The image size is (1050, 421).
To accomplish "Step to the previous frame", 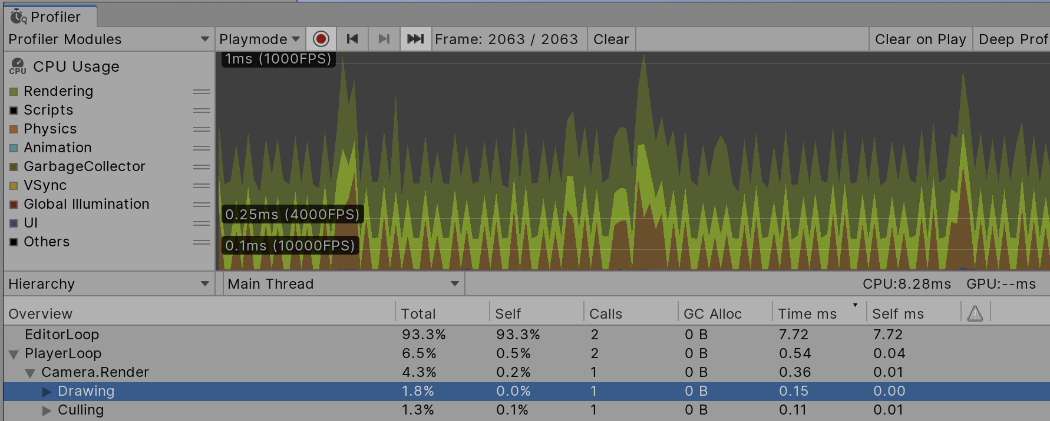I will click(x=352, y=39).
